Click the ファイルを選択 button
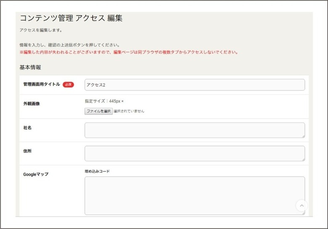The height and width of the screenshot is (229, 328). point(98,111)
